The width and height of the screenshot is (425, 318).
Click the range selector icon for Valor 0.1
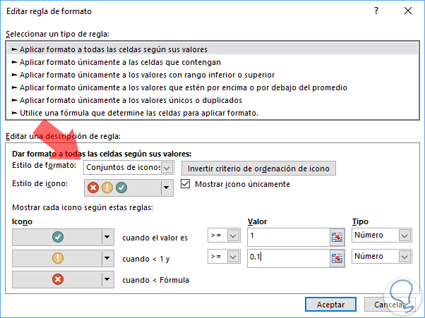click(x=337, y=258)
